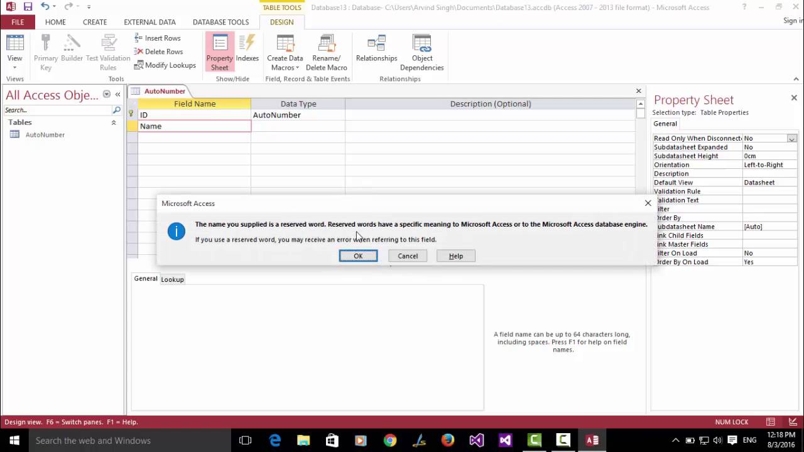
Task: Open Task View on the taskbar
Action: (x=246, y=441)
